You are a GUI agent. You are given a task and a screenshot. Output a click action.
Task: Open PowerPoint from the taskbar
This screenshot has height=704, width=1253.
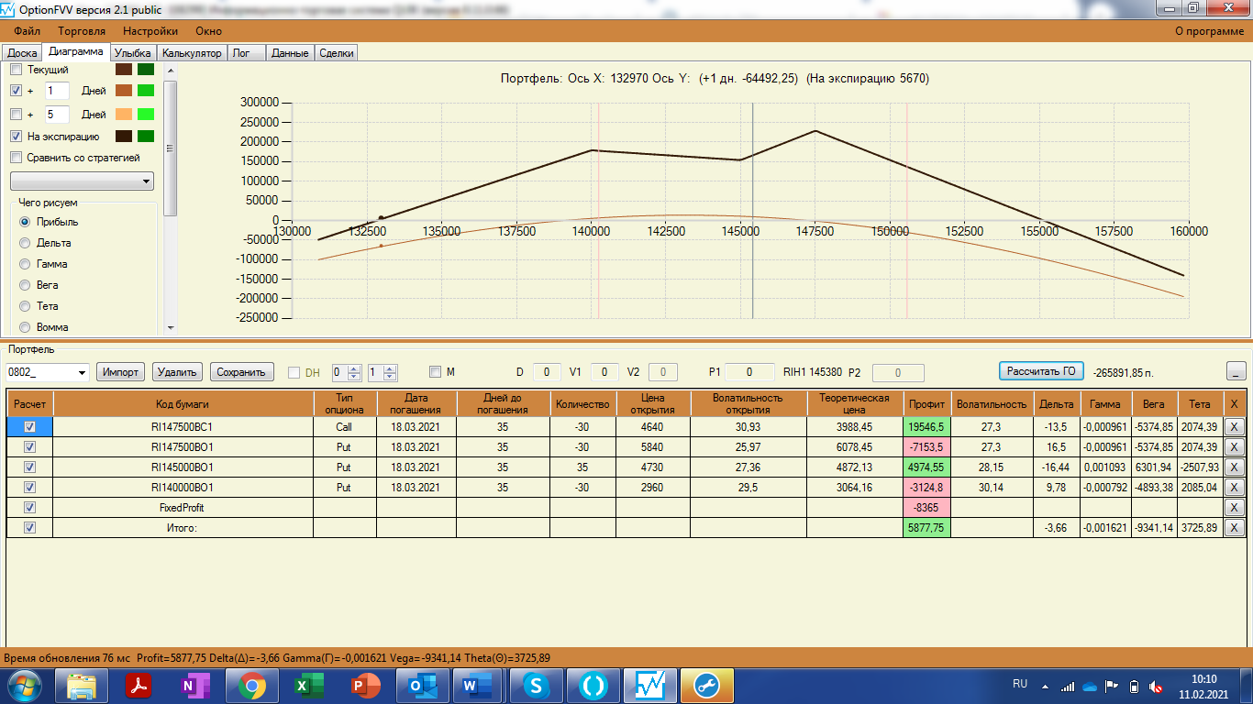coord(365,685)
